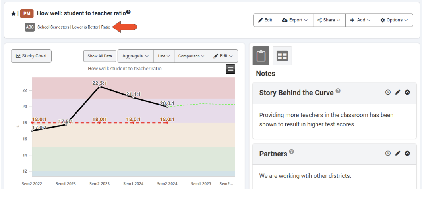View history clock for Partners section
This screenshot has height=198, width=422.
pos(388,153)
